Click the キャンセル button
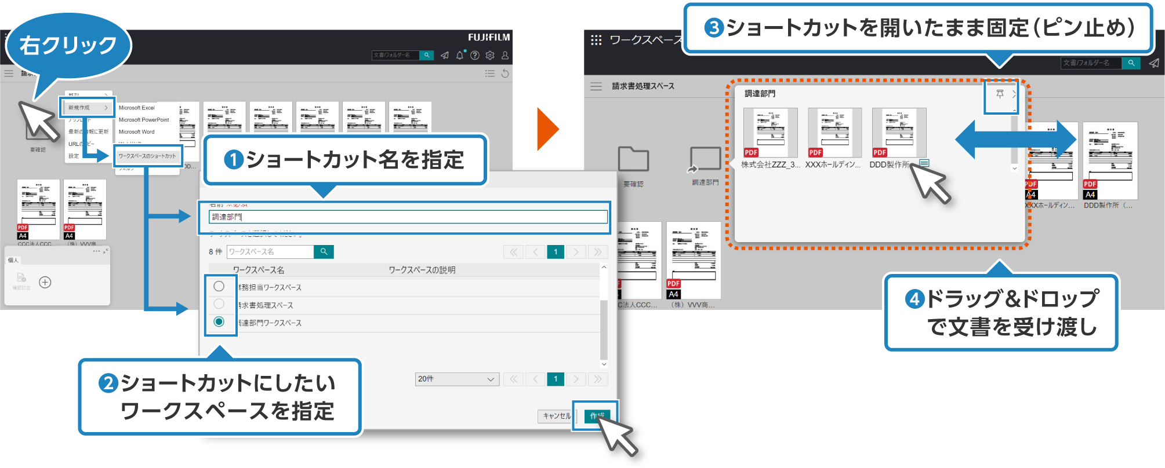 tap(556, 416)
